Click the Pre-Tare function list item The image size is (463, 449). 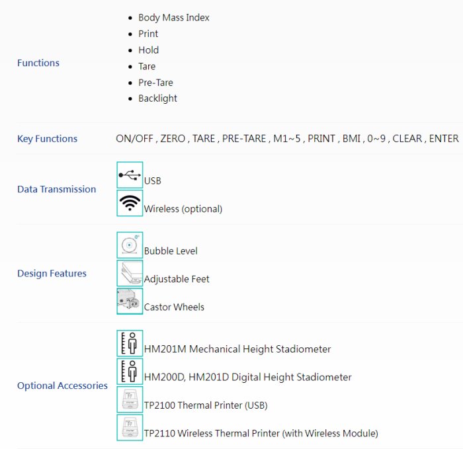click(x=155, y=83)
